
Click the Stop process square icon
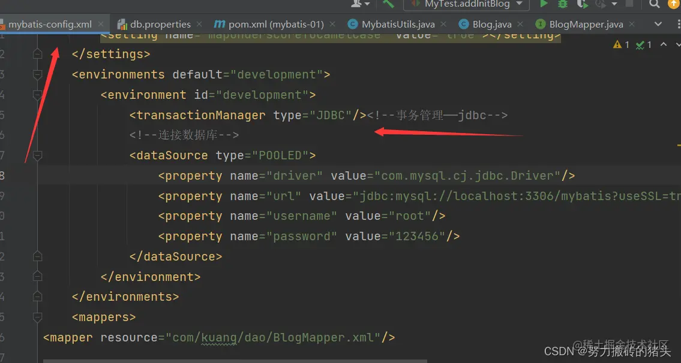pyautogui.click(x=629, y=4)
